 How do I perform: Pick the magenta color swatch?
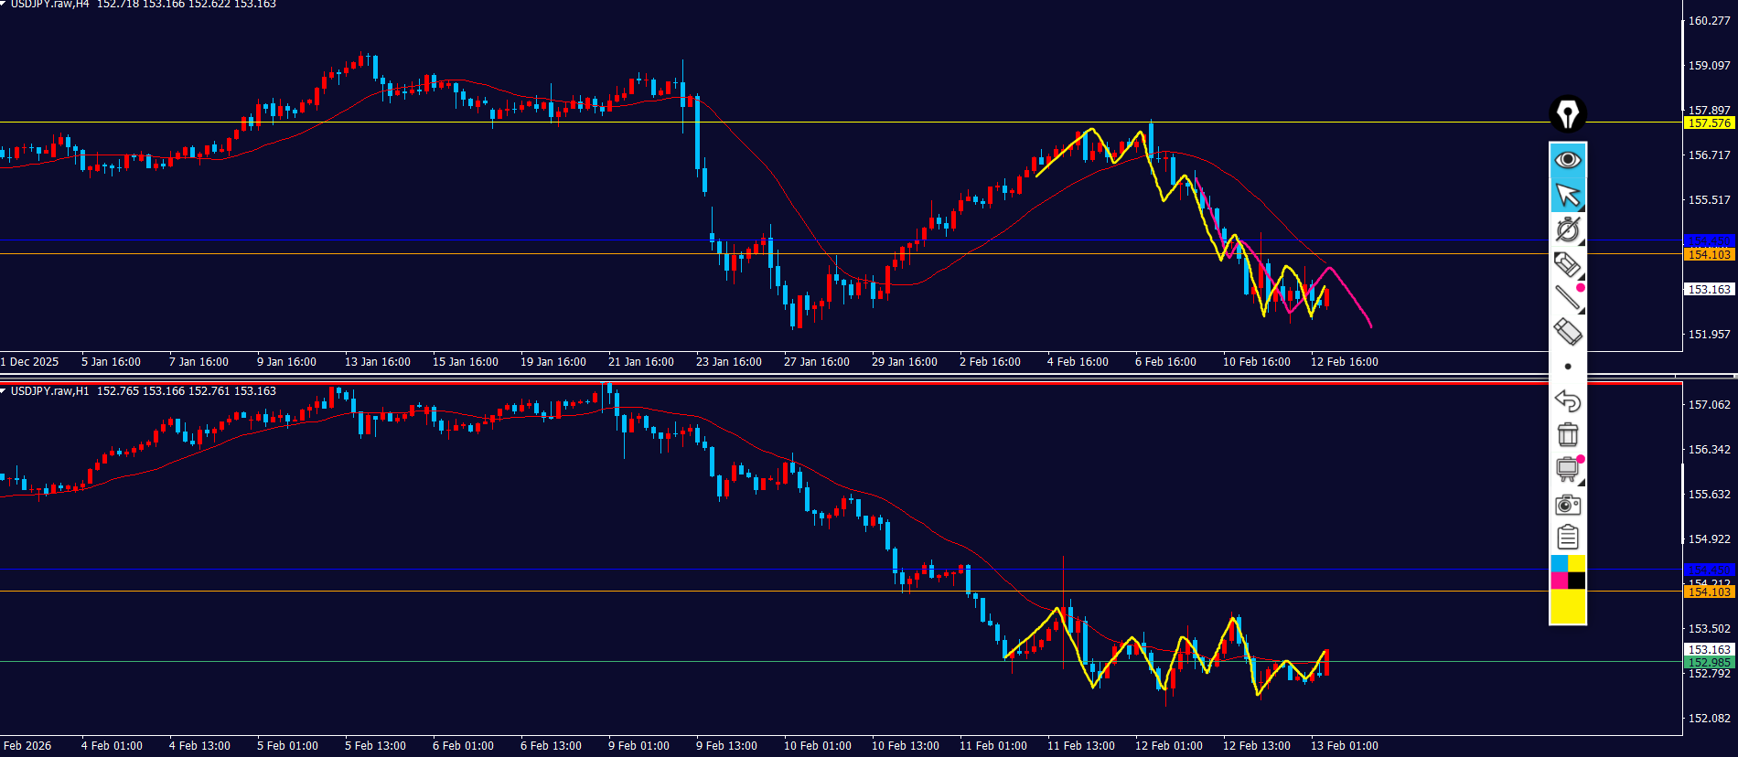(x=1559, y=581)
